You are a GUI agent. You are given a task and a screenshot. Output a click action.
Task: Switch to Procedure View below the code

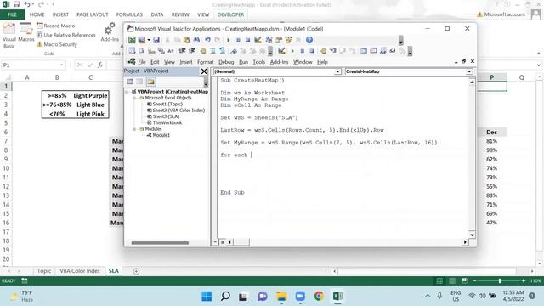[x=216, y=241]
